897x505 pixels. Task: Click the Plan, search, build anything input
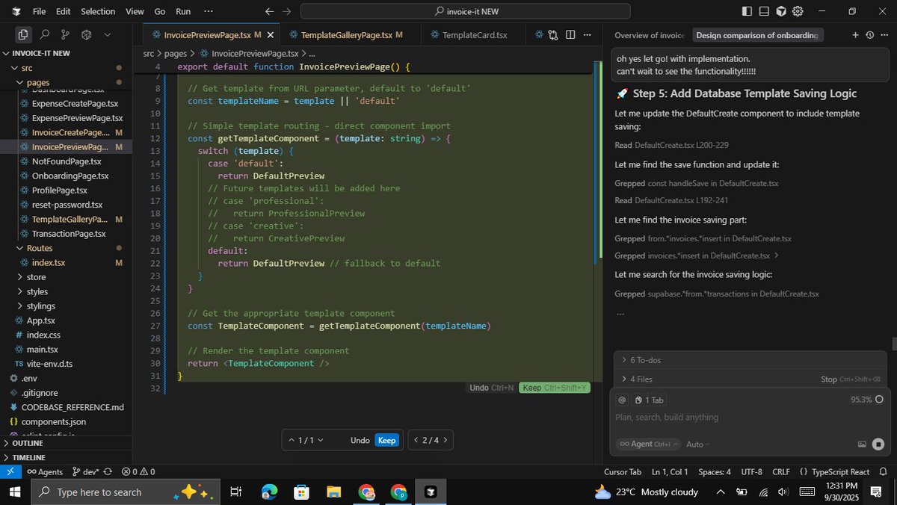[750, 418]
